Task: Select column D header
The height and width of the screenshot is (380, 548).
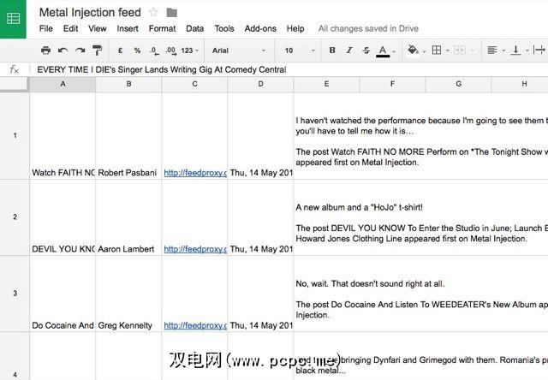Action: (260, 84)
